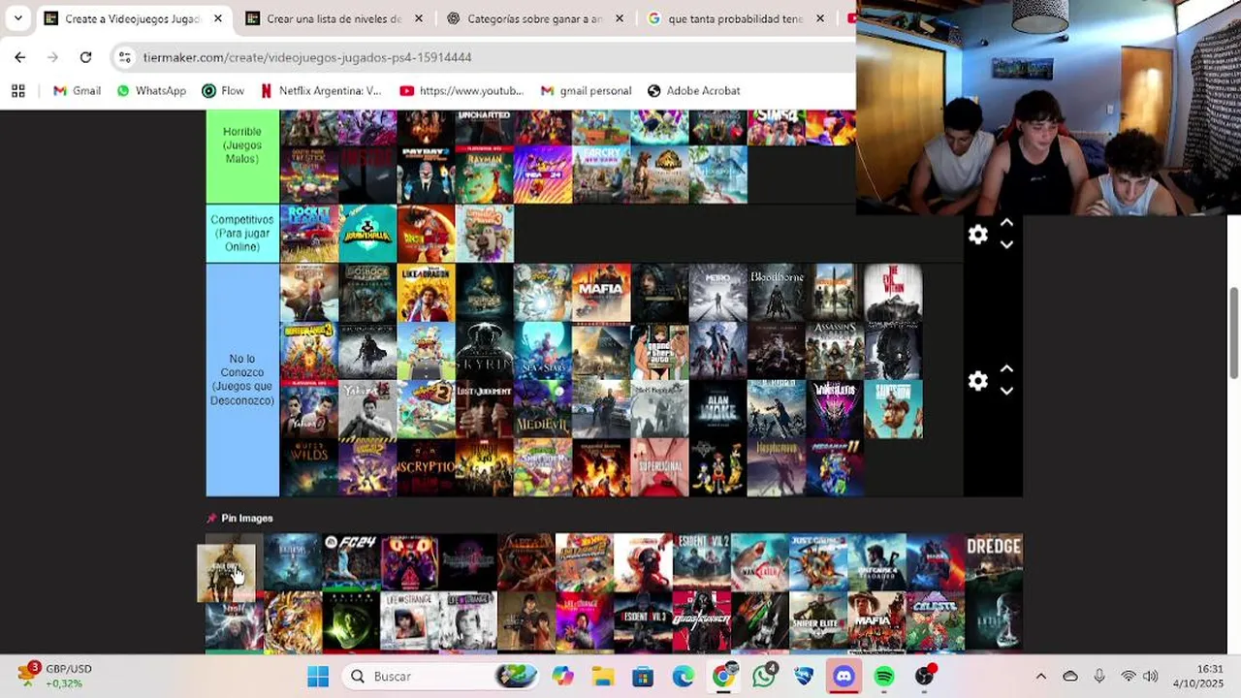Select the Far Cry New Dawn thumbnail
Screen dimensions: 1241x698
pos(601,174)
